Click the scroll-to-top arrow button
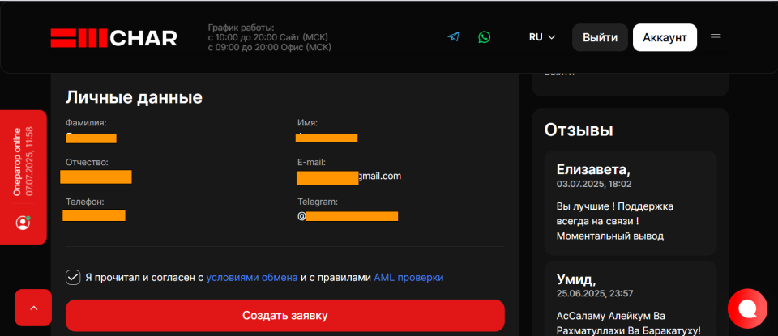The width and height of the screenshot is (778, 336). coord(33,308)
